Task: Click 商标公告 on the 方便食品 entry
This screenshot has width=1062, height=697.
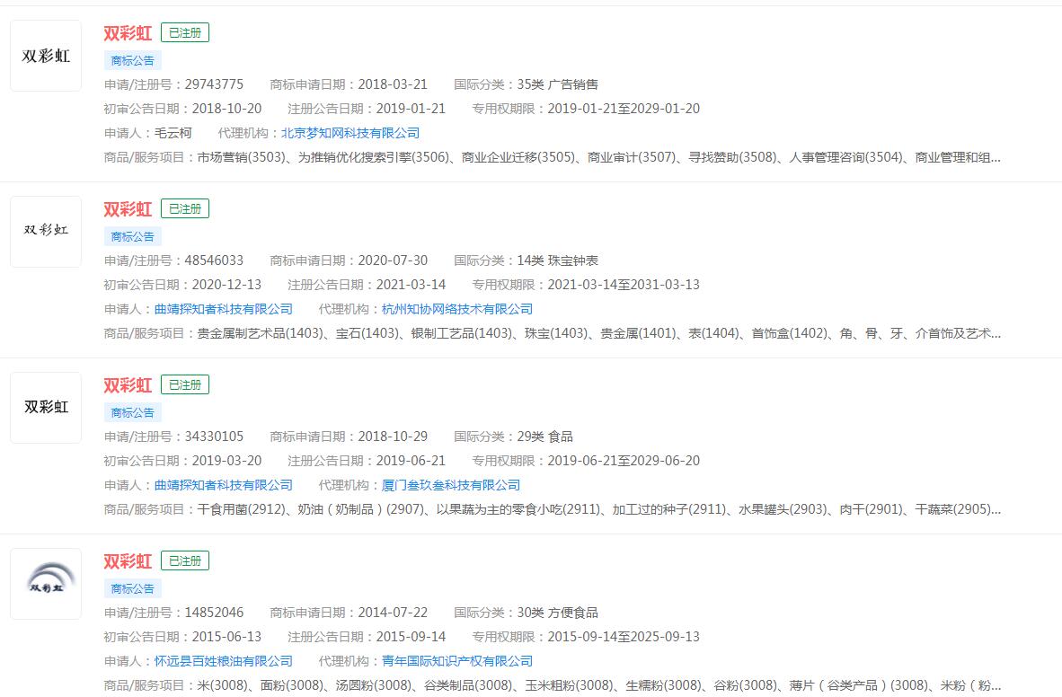Action: tap(132, 588)
